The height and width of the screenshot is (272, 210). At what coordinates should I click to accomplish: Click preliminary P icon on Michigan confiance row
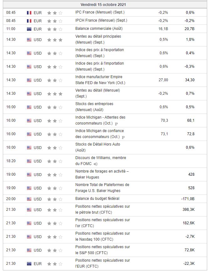(123, 137)
